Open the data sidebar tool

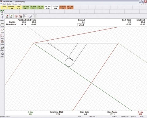pyautogui.click(x=2, y=37)
